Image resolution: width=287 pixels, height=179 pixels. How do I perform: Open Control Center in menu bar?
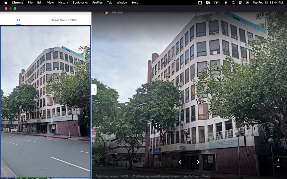tap(241, 2)
